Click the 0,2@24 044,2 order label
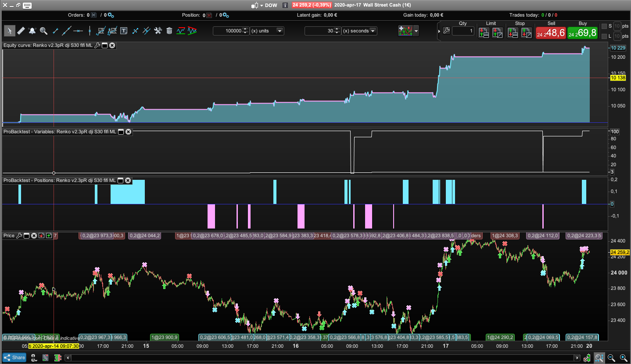Screen dimensions: 631x364 point(145,236)
